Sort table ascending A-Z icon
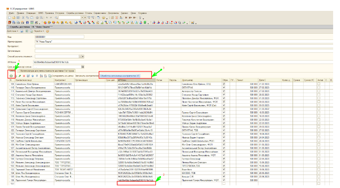The width and height of the screenshot is (340, 188). point(41,76)
